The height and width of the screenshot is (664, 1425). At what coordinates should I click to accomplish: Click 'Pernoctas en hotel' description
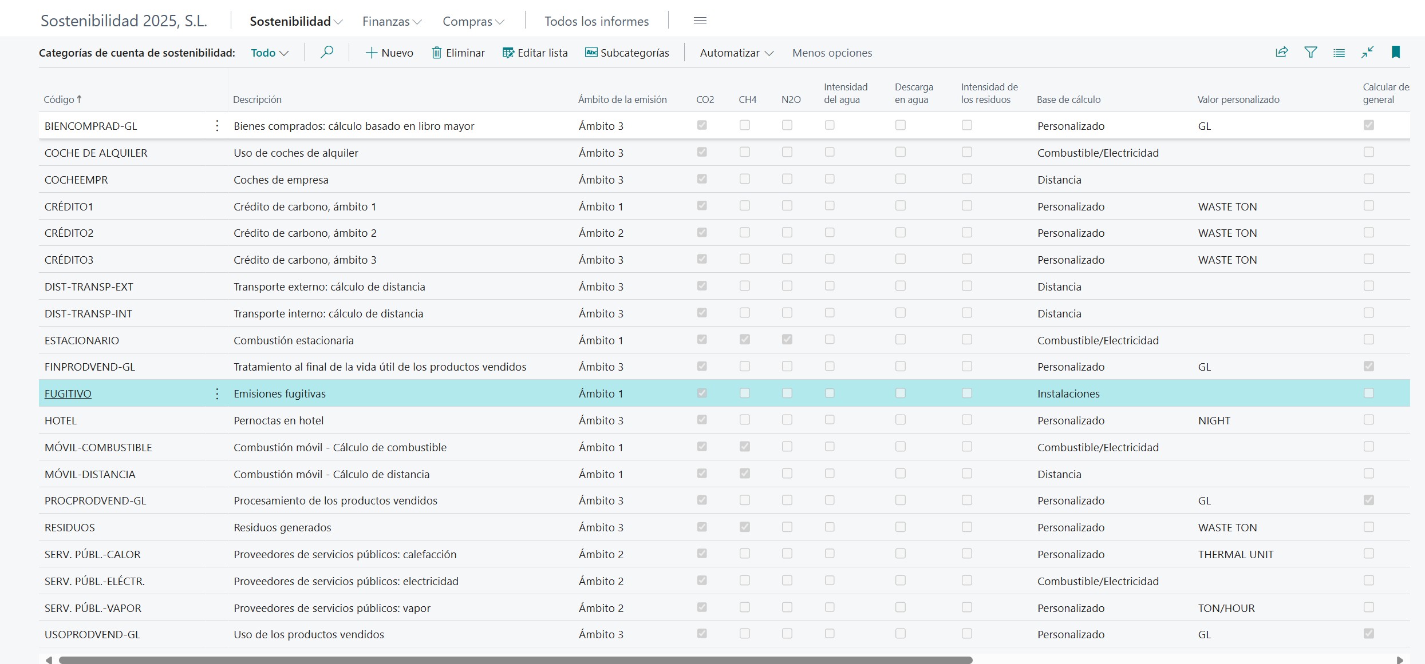(278, 420)
